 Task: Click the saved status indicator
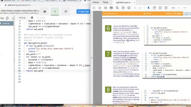tap(41, 18)
